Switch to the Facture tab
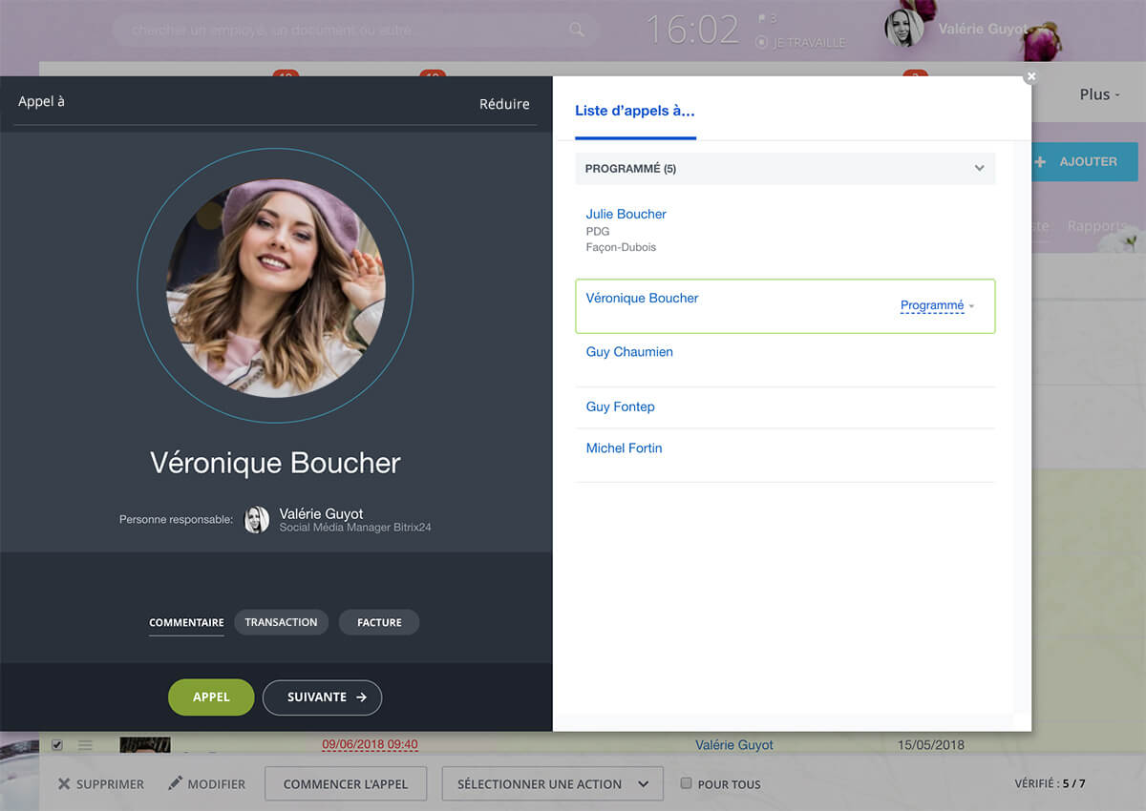Viewport: 1146px width, 811px height. click(379, 622)
